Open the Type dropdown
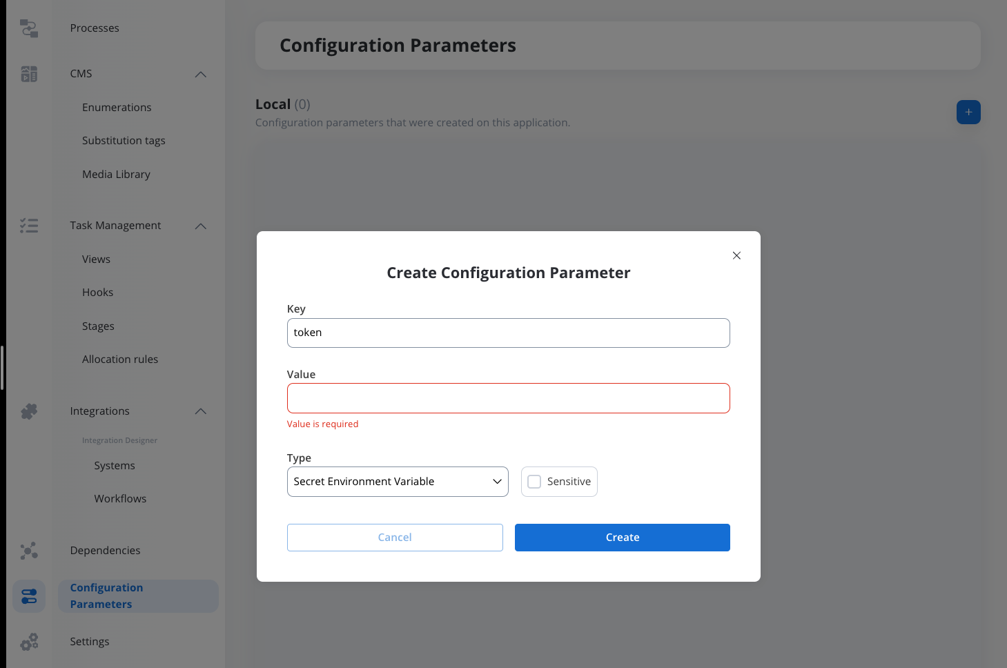Viewport: 1007px width, 668px height. tap(398, 482)
